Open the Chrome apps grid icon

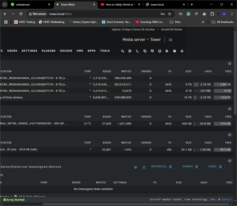coord(6,22)
